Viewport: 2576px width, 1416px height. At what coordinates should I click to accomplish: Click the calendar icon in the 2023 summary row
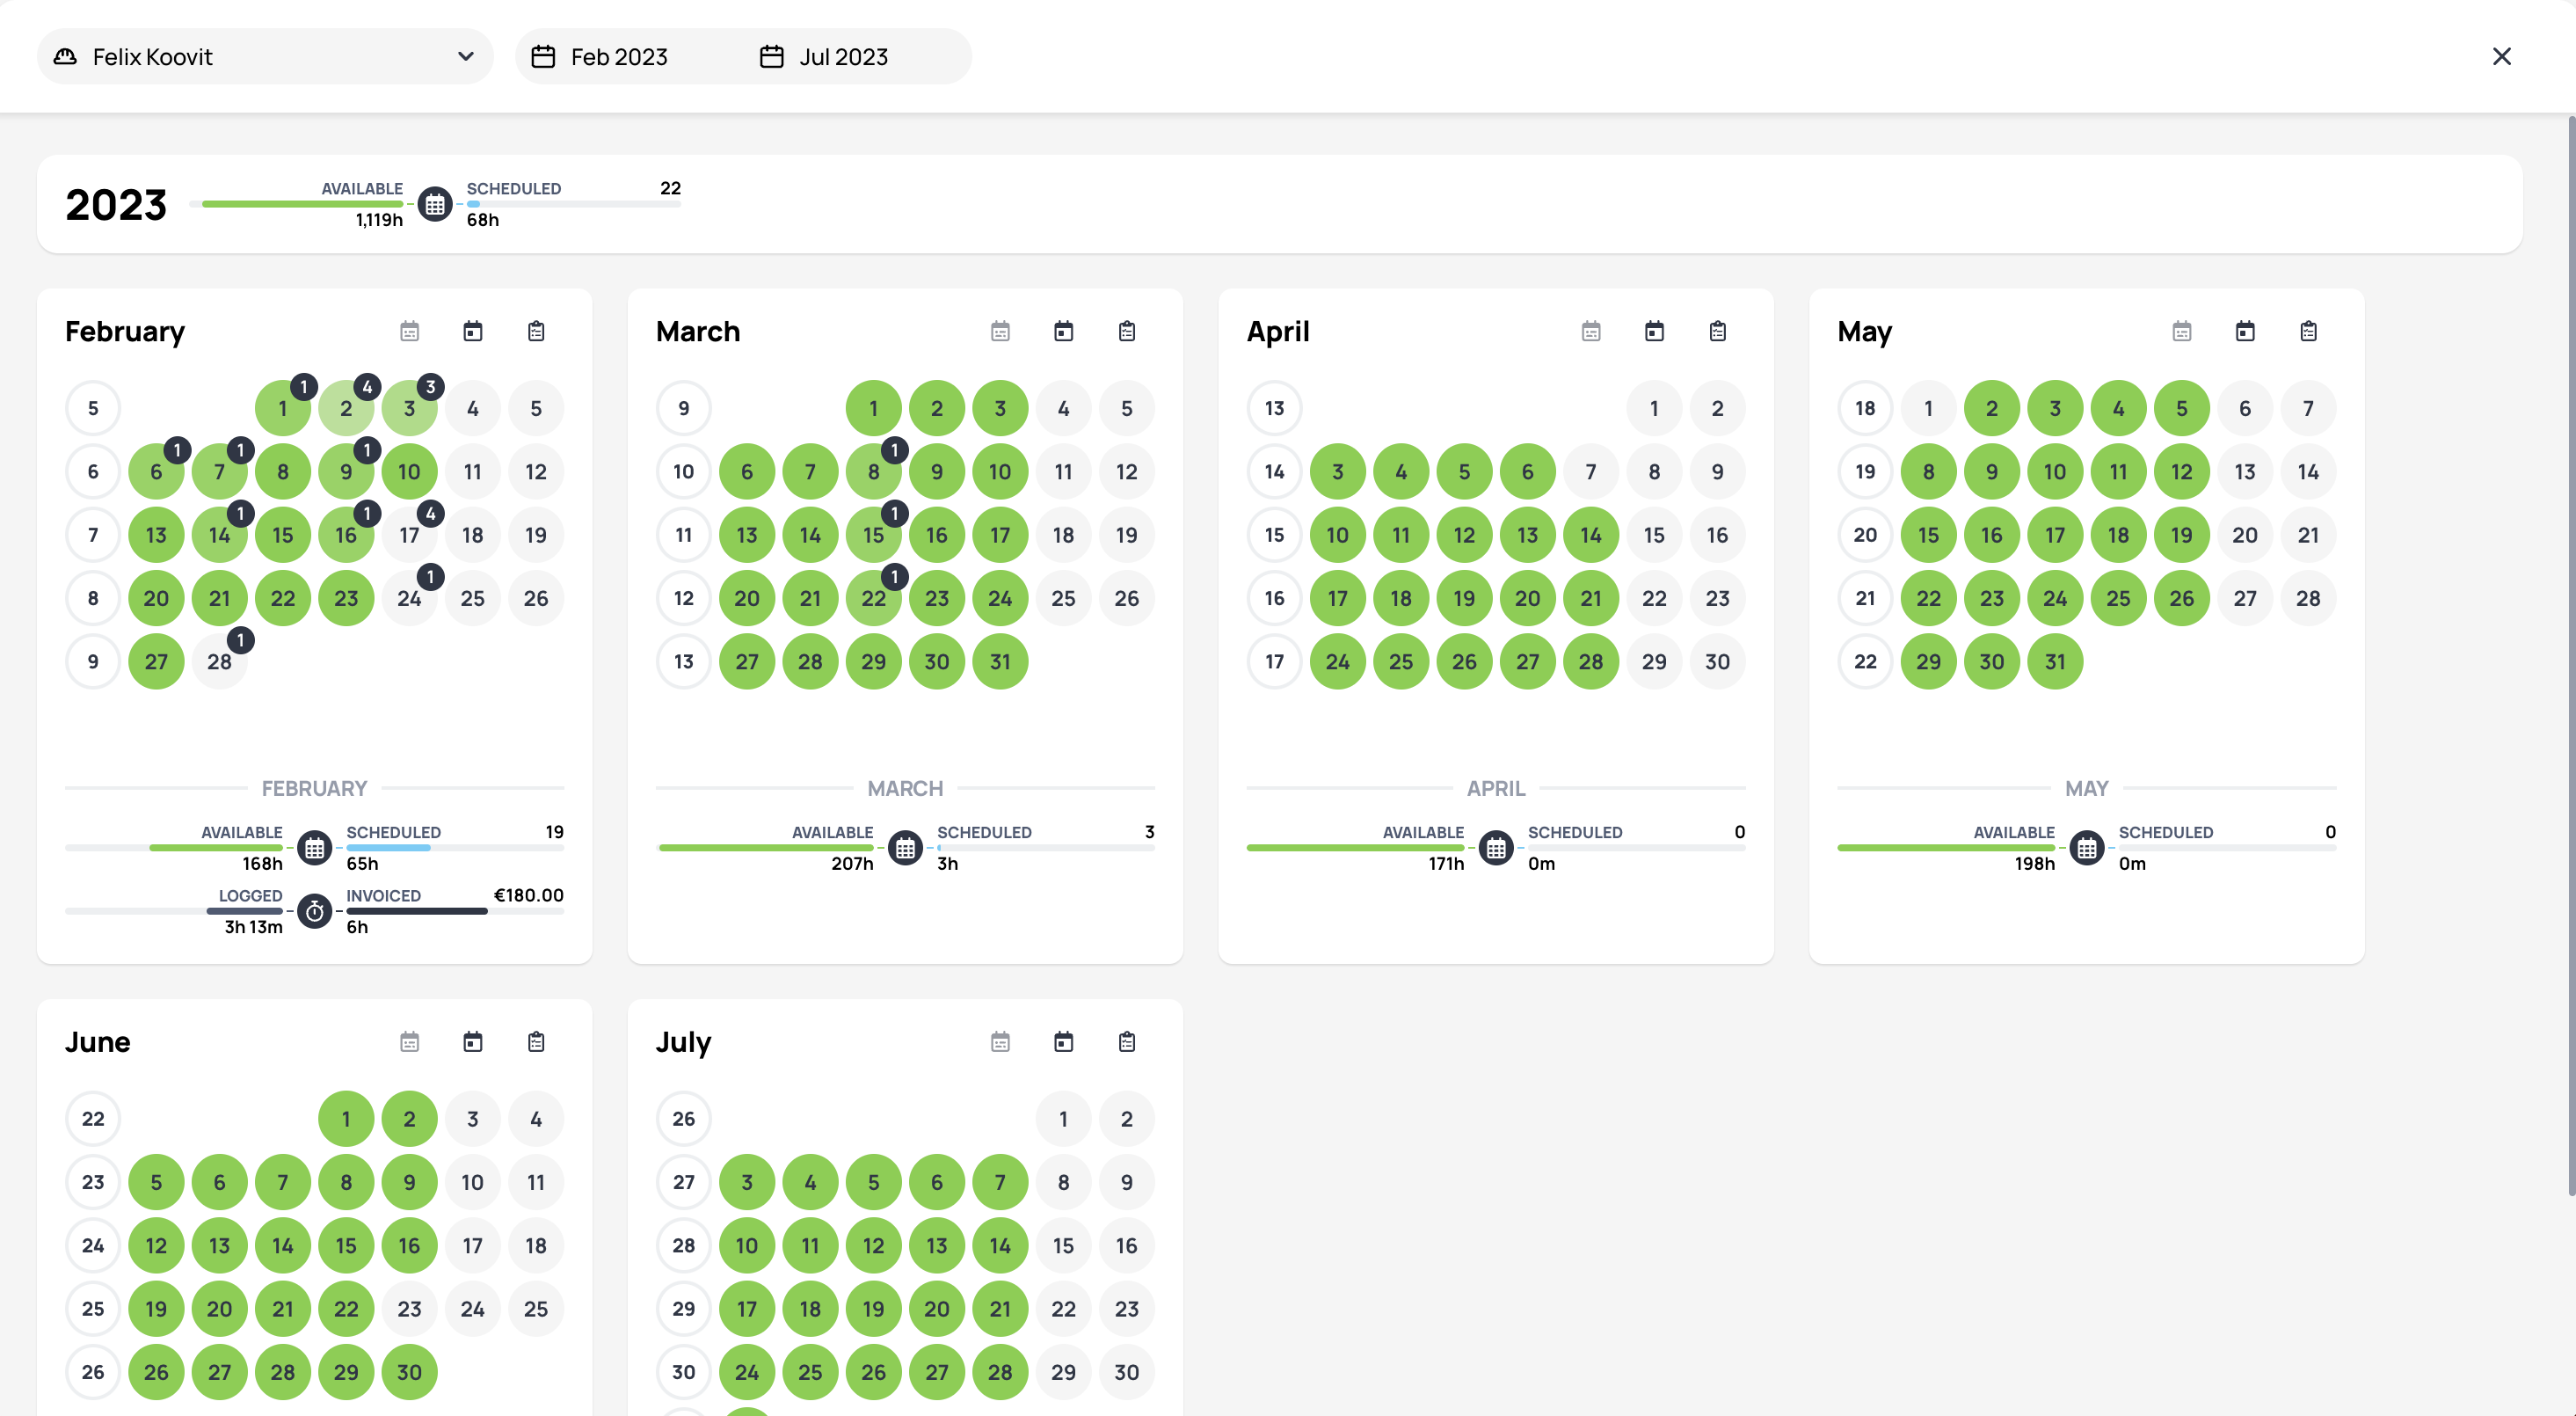point(436,204)
